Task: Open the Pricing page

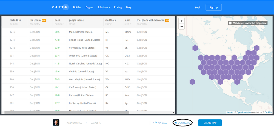Action: tap(118, 7)
